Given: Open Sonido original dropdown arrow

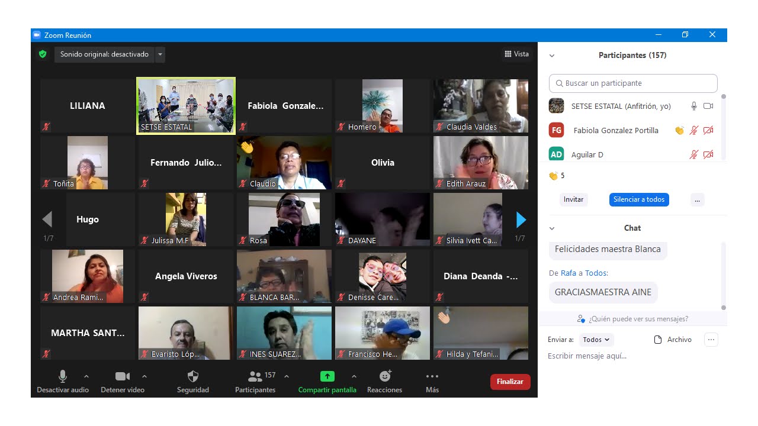Looking at the screenshot, I should click(160, 54).
